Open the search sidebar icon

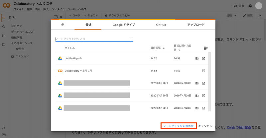4,27
